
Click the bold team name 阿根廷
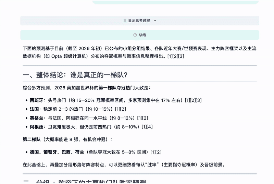37,127
